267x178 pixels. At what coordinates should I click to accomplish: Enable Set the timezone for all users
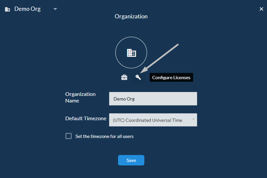(x=69, y=136)
